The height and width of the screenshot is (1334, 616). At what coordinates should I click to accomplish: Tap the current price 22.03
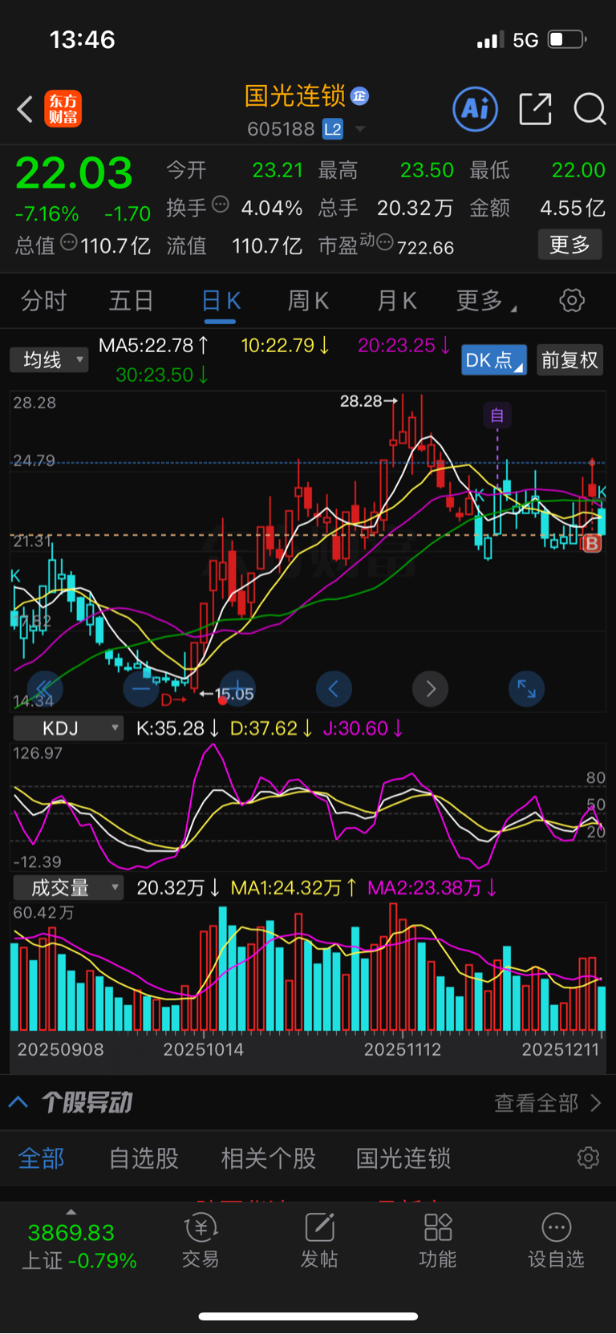(x=74, y=173)
